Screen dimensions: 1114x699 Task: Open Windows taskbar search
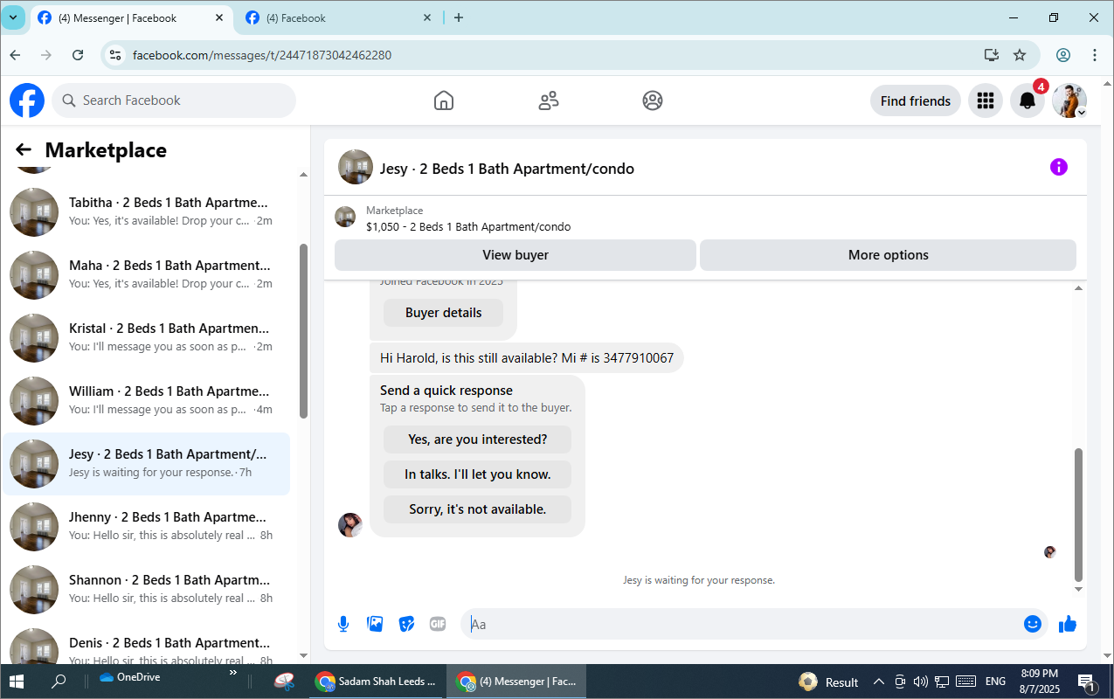[59, 682]
